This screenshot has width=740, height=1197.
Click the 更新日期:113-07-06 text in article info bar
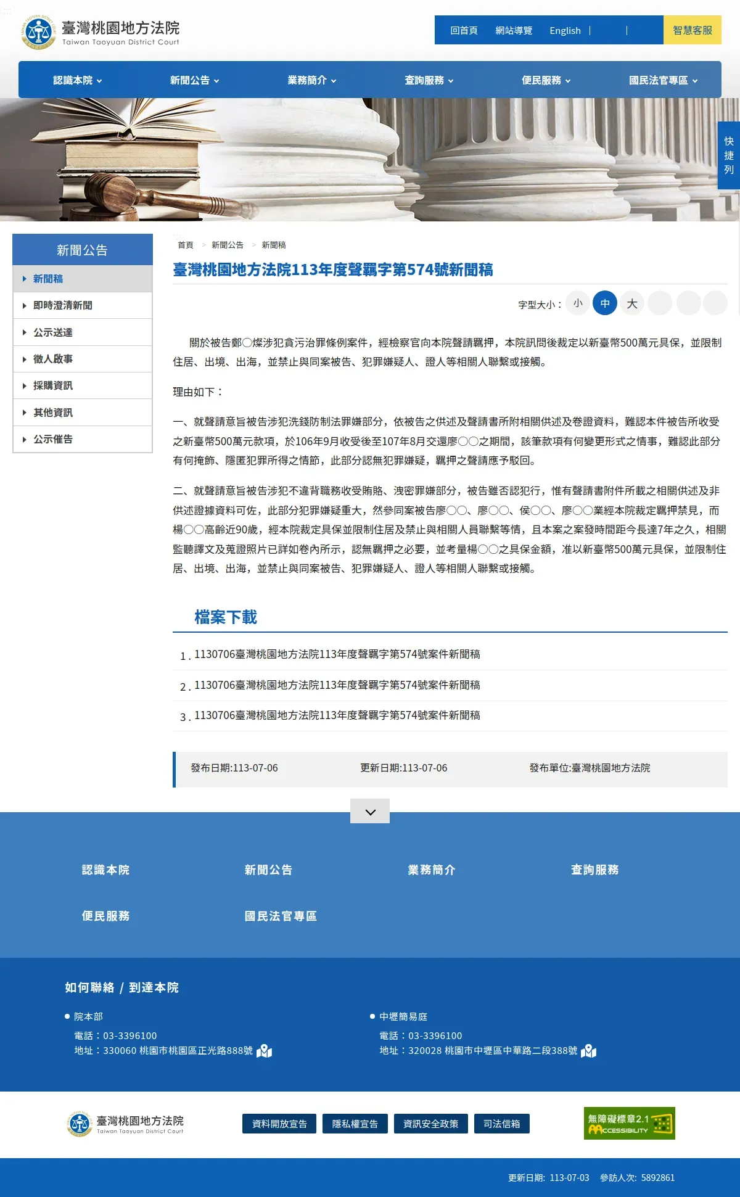404,768
